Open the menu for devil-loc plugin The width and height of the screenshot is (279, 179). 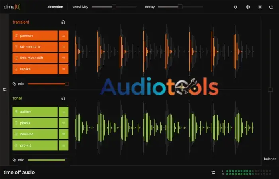63,134
